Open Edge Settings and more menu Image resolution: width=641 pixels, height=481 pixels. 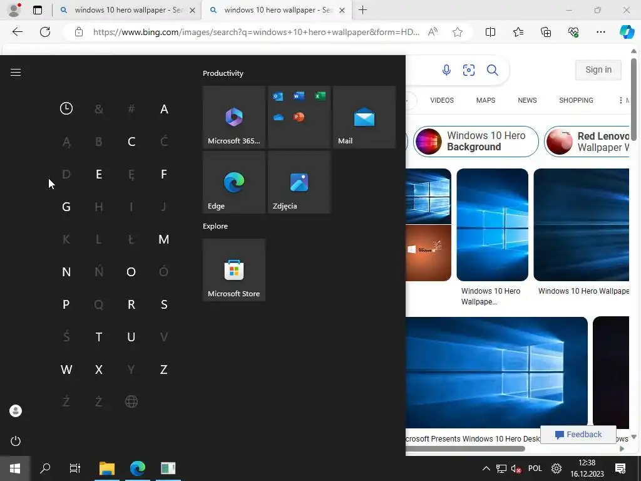pos(600,32)
